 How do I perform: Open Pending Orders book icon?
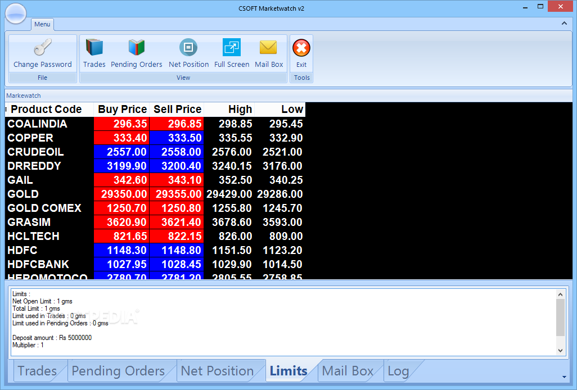[x=136, y=48]
